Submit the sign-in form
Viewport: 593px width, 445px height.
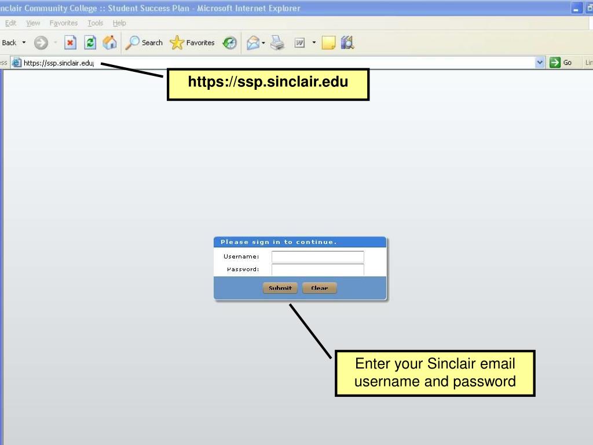click(x=280, y=288)
